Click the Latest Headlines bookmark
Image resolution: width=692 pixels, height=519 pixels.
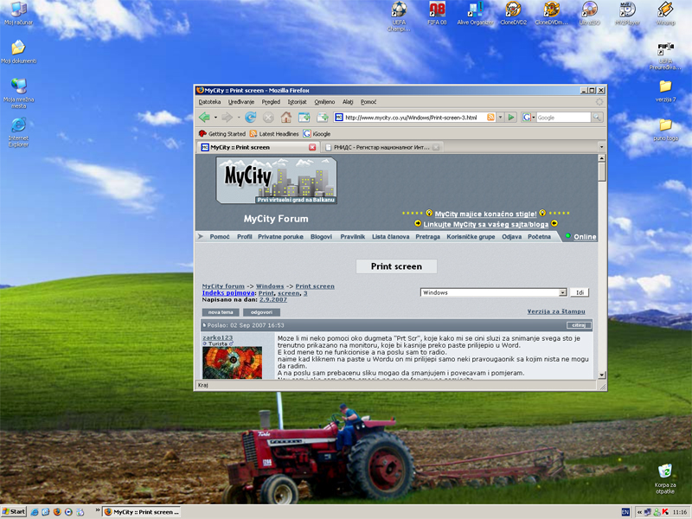tap(274, 134)
